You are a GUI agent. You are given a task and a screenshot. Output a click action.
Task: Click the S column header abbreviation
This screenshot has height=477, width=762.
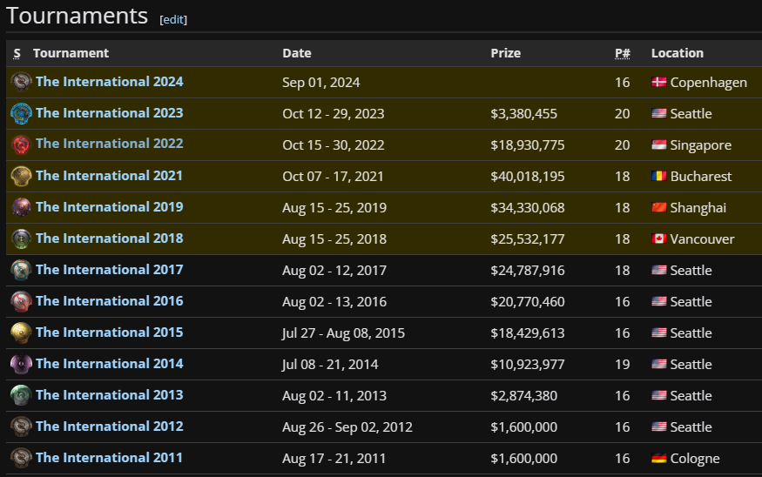[17, 53]
